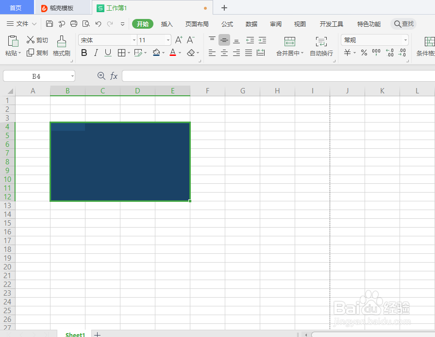Open the font name 宋体 dropdown
Viewport: 435px width, 337px height.
coord(134,40)
